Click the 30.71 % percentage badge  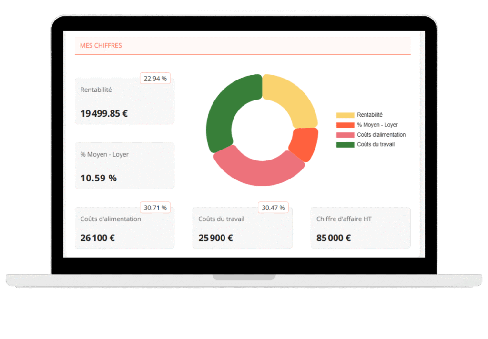point(155,208)
